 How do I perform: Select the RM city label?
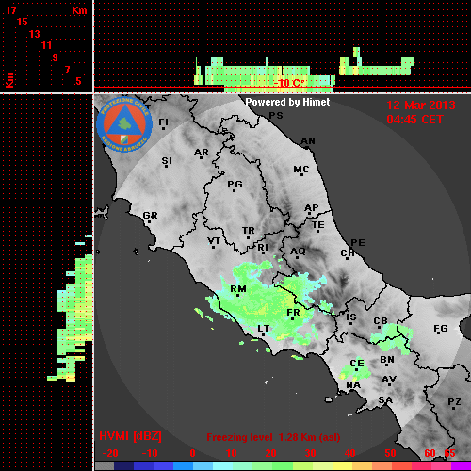[238, 289]
